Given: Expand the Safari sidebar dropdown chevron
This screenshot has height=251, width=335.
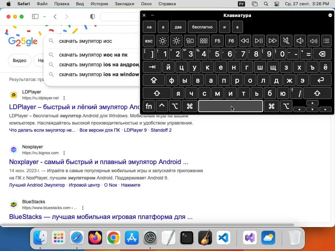Looking at the screenshot, I should click(x=44, y=17).
